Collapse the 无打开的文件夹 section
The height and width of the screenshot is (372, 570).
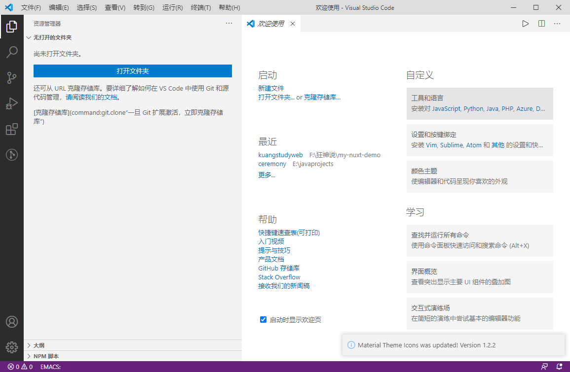tap(52, 37)
